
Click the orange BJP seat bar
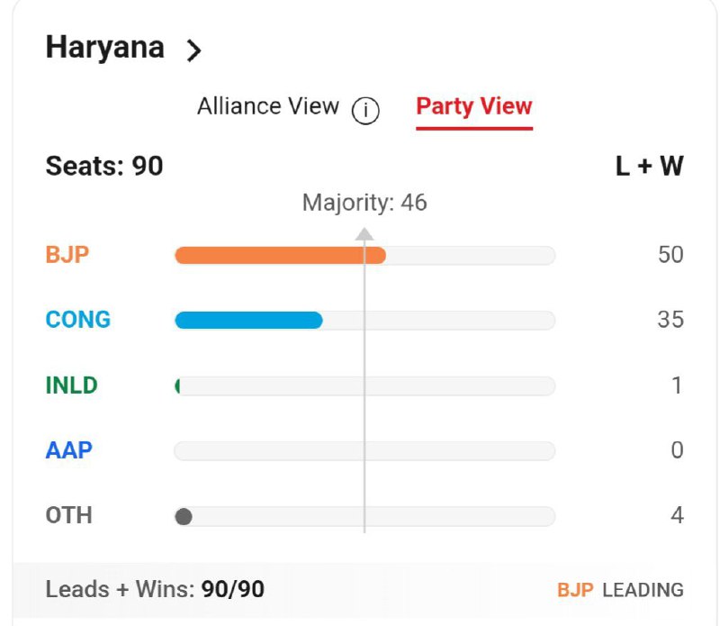[x=280, y=255]
